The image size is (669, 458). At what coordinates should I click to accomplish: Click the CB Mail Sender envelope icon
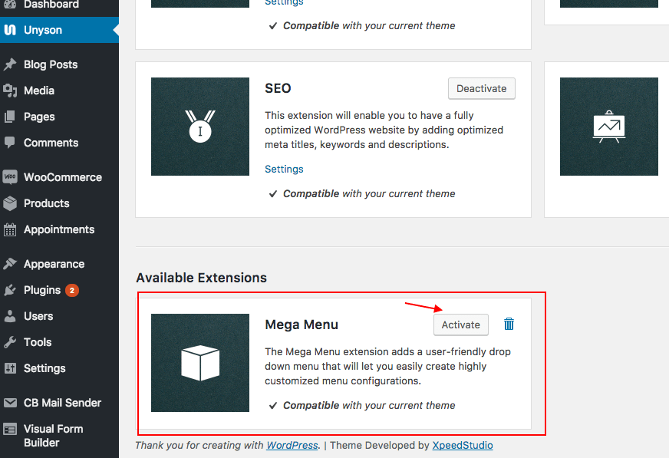click(10, 403)
